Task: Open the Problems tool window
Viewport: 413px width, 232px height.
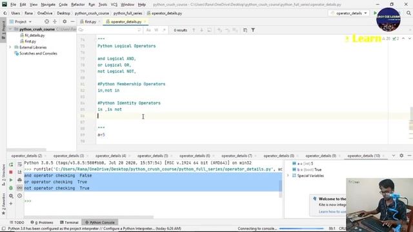Action: click(42, 222)
